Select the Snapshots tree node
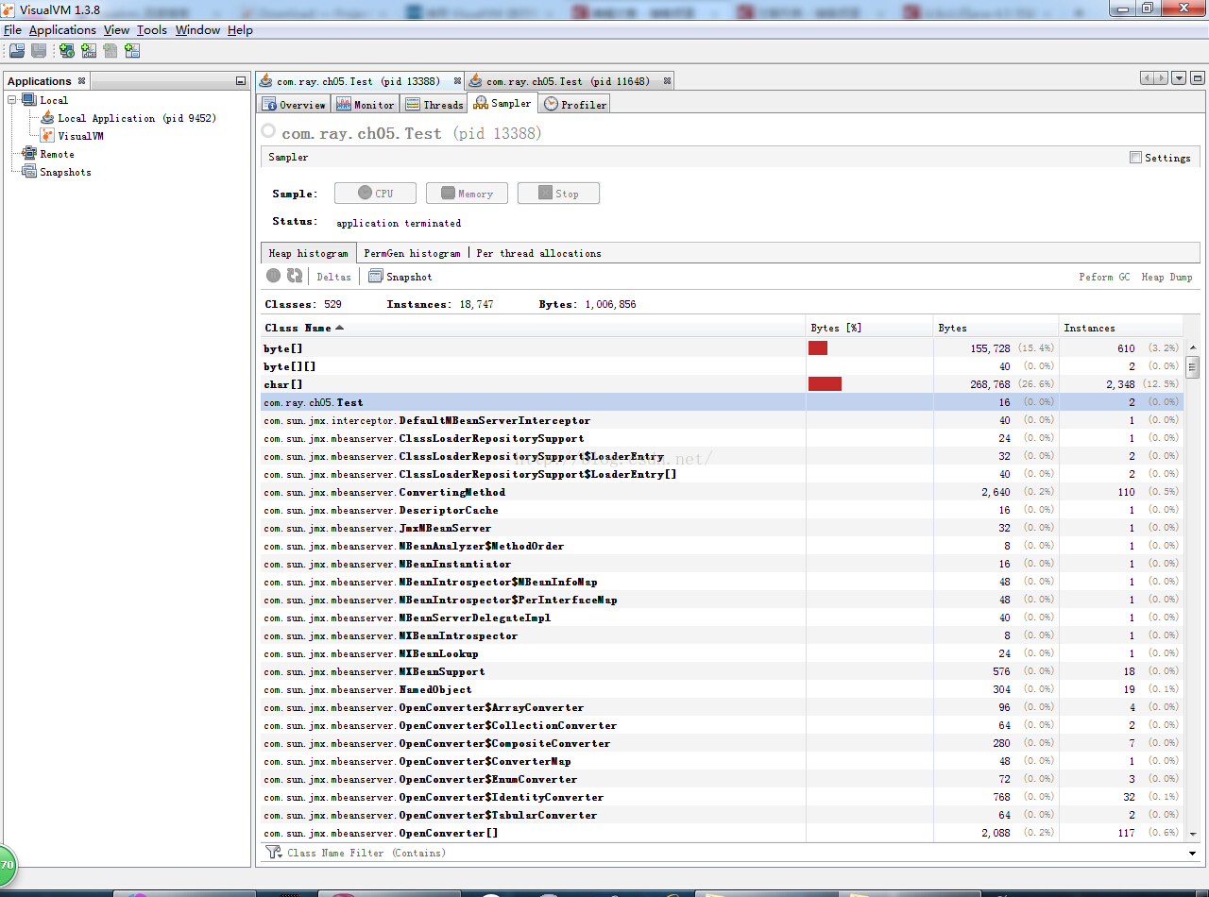 (65, 172)
